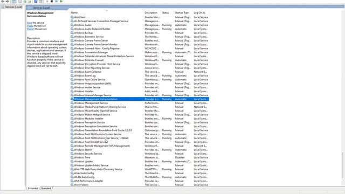Click the gear icon beside Windows Event Log
Image resolution: width=345 pixels, height=194 pixels.
pos(72,75)
